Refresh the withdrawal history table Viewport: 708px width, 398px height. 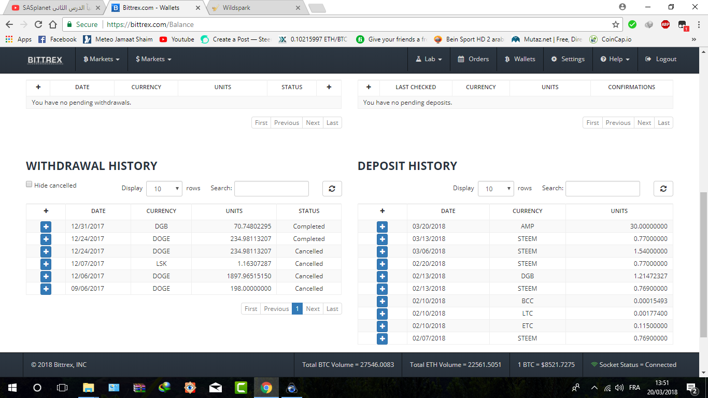point(332,189)
